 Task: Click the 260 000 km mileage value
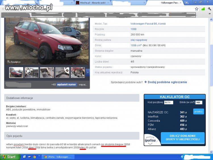[137, 34]
